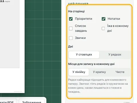
Task: Select the У стовпцях days layout
Action: pos(84,55)
